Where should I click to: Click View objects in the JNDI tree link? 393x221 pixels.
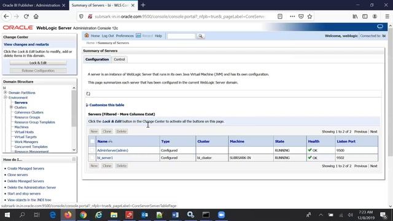click(x=29, y=200)
